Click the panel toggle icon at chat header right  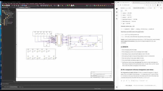pyautogui.click(x=161, y=8)
